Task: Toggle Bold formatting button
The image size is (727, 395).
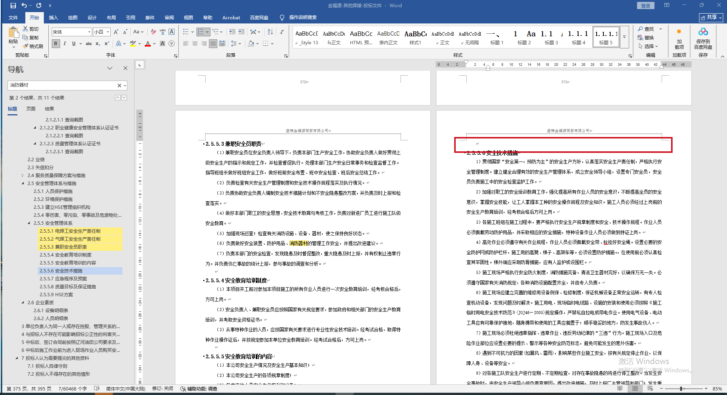Action: pyautogui.click(x=56, y=44)
